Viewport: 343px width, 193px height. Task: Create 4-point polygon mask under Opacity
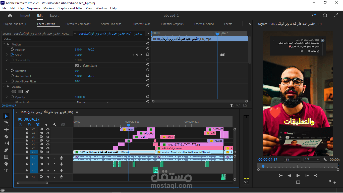point(21,92)
